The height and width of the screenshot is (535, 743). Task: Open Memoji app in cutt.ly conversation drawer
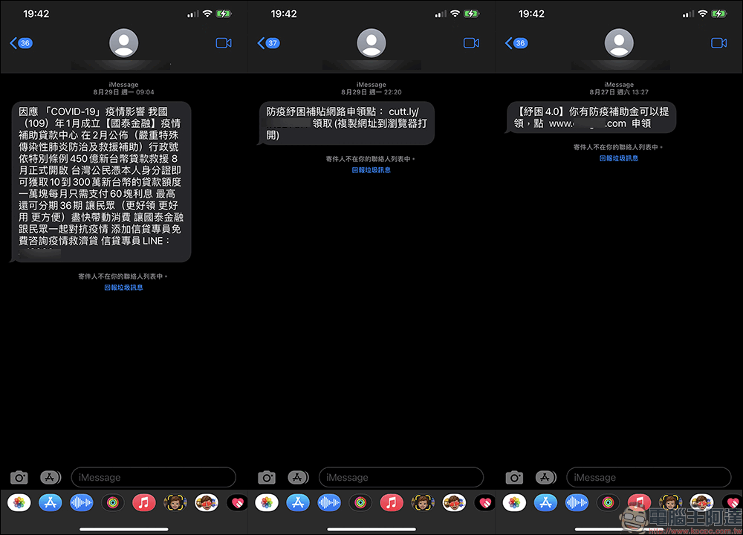tap(424, 502)
